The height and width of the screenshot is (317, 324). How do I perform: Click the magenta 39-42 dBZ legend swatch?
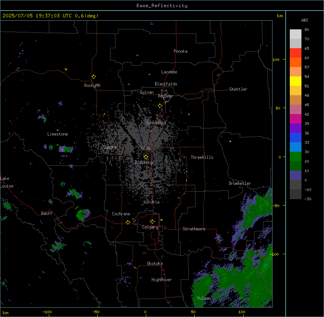pos(295,119)
